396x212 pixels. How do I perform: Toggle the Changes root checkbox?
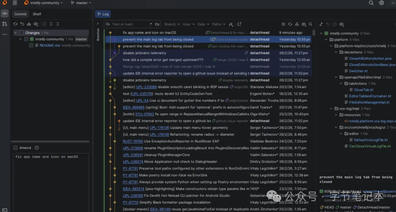pyautogui.click(x=22, y=33)
